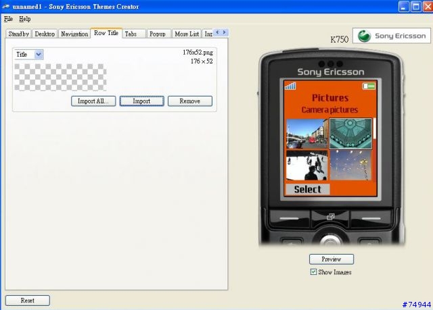
Task: Switch to the Standby tab
Action: 18,34
